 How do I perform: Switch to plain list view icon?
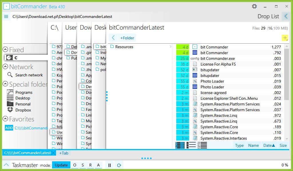point(191,145)
